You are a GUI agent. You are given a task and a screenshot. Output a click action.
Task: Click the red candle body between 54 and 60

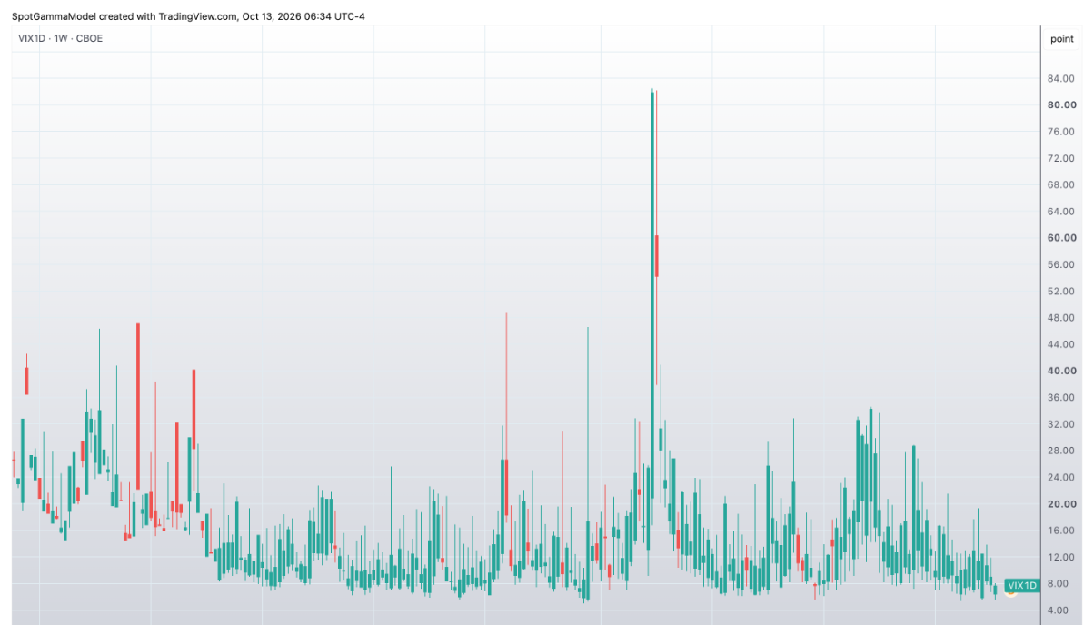click(657, 256)
